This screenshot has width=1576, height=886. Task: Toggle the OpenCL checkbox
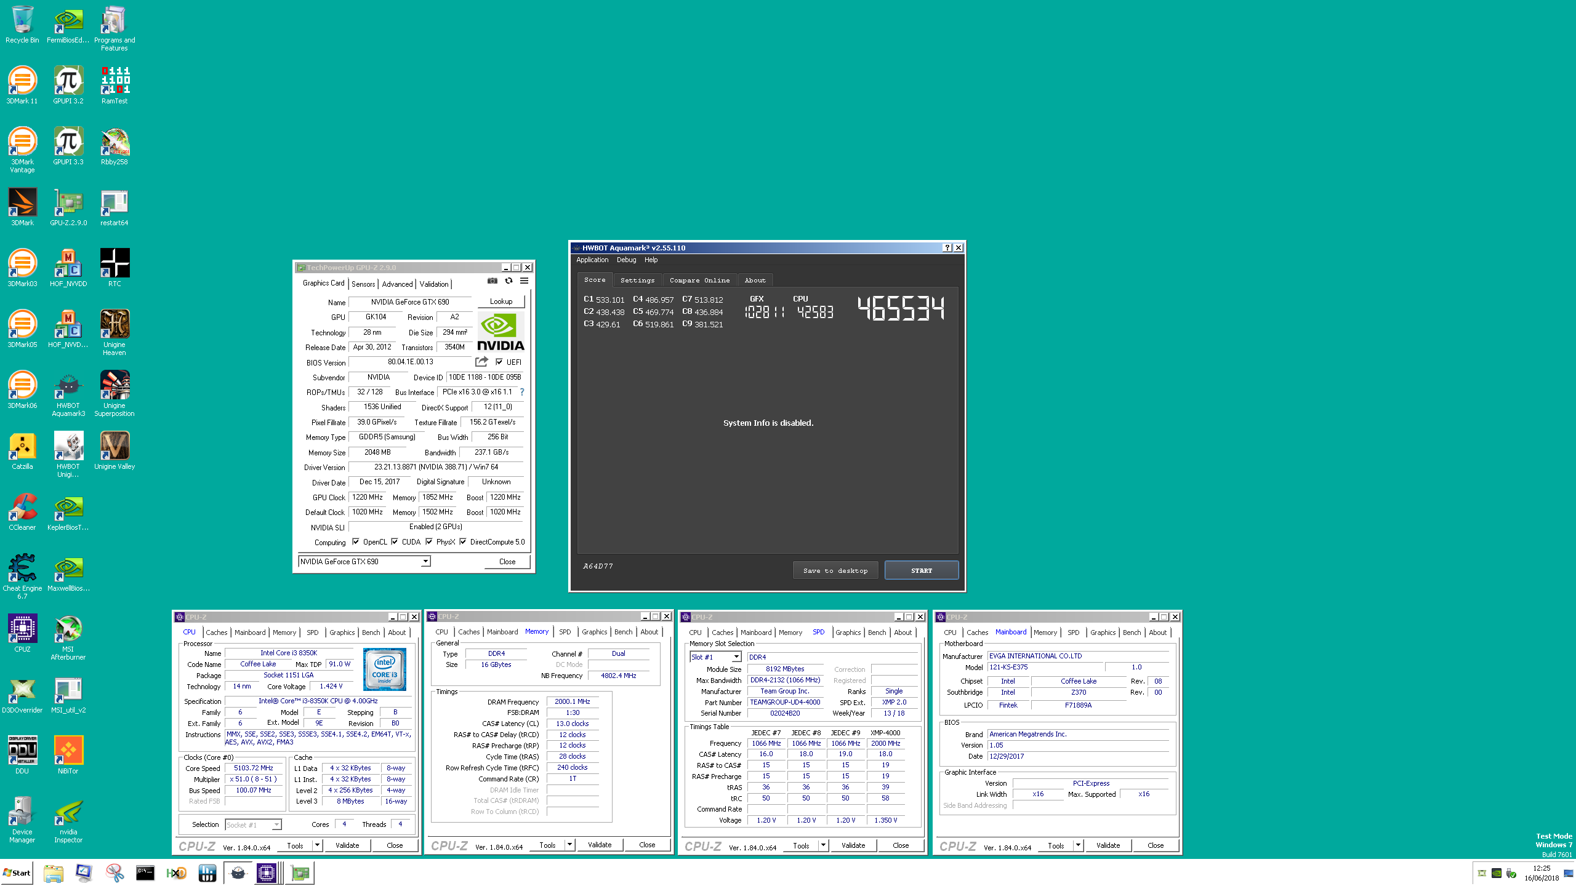point(356,542)
